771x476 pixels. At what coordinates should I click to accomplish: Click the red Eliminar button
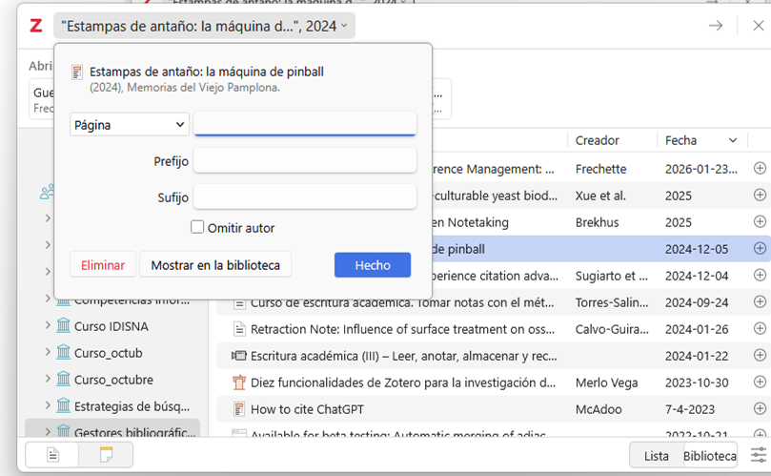(103, 265)
